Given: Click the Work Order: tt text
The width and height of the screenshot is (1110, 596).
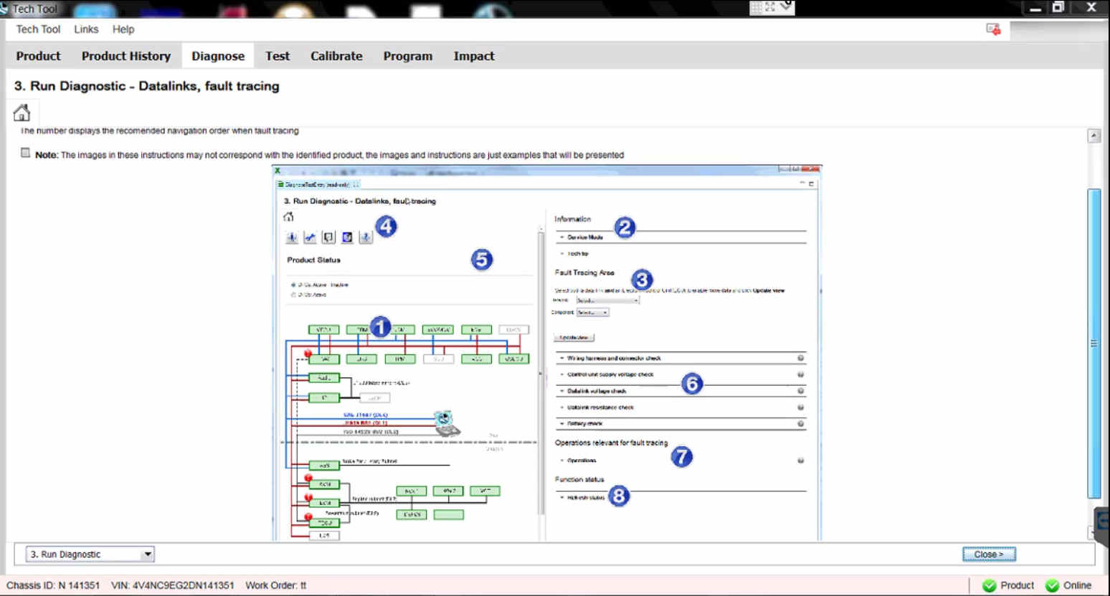Looking at the screenshot, I should [x=276, y=585].
